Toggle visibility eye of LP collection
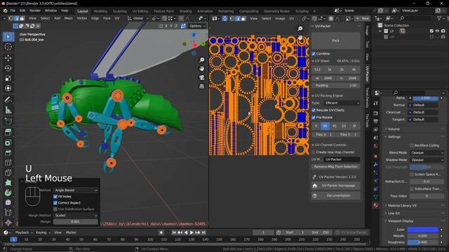 pos(437,31)
